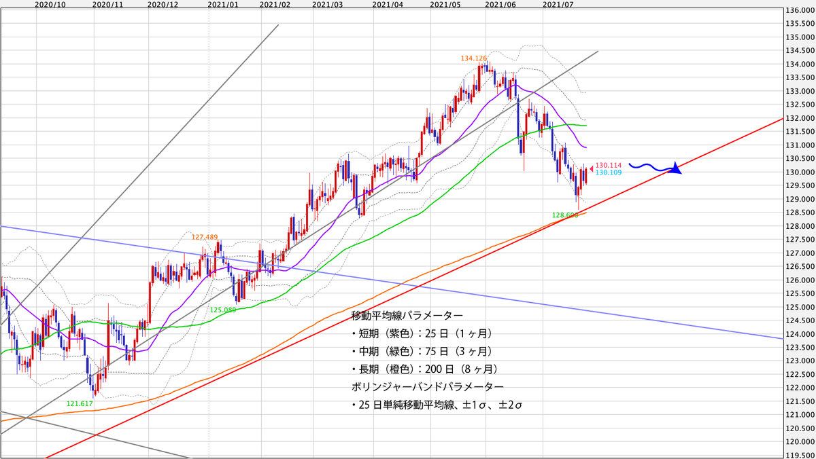Click the 129.500 price axis label

[x=800, y=185]
